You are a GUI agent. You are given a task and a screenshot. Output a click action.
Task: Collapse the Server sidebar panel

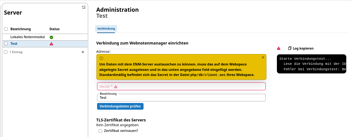point(84,7)
